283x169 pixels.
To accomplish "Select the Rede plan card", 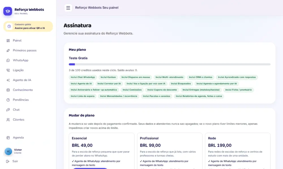I will tap(237, 151).
